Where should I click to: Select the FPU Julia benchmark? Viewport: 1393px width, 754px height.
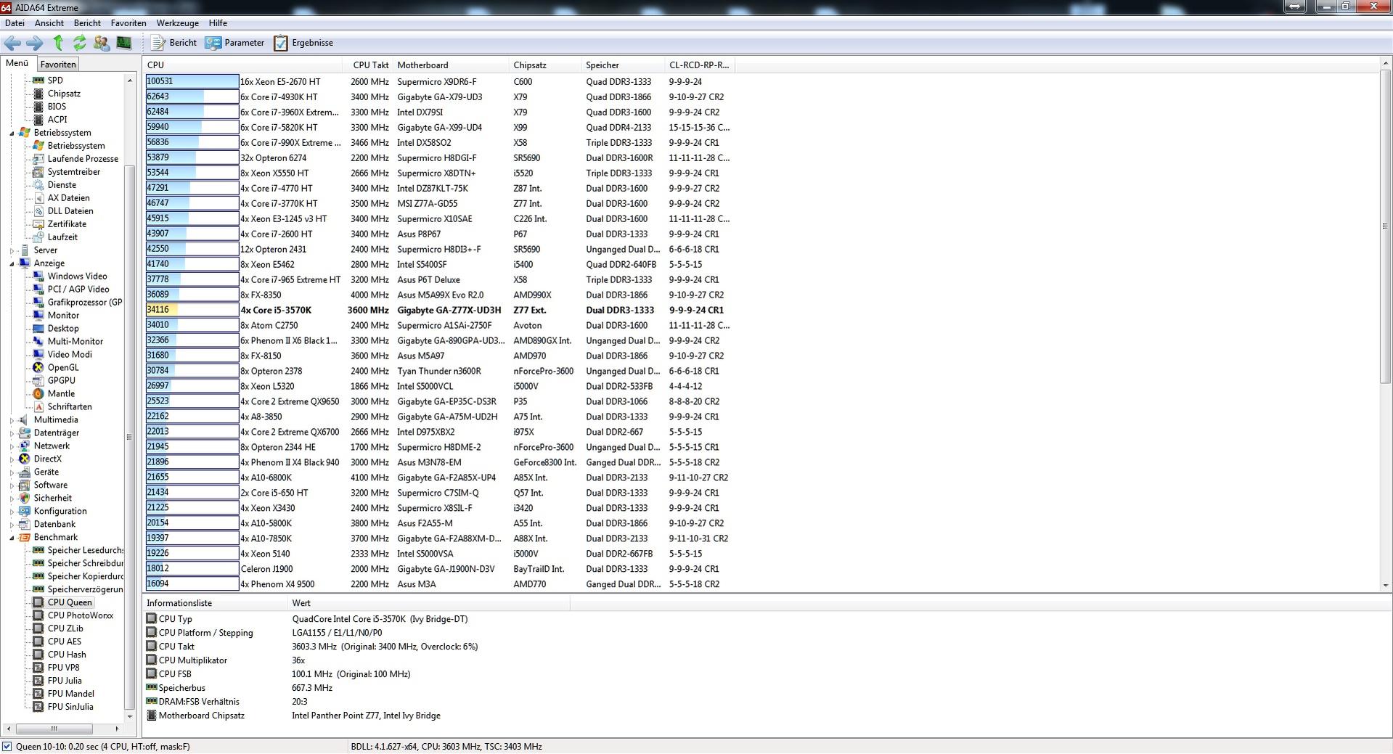(x=65, y=681)
